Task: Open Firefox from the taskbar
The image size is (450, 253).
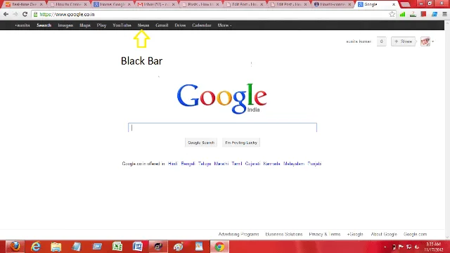Action: click(x=15, y=247)
